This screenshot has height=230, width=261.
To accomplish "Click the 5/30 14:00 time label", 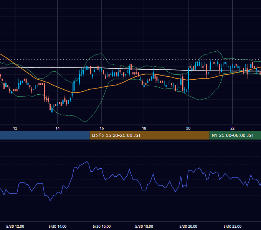I will 58,226.
